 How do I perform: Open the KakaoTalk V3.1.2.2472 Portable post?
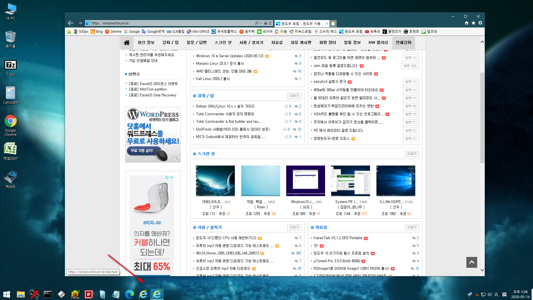pyautogui.click(x=338, y=238)
